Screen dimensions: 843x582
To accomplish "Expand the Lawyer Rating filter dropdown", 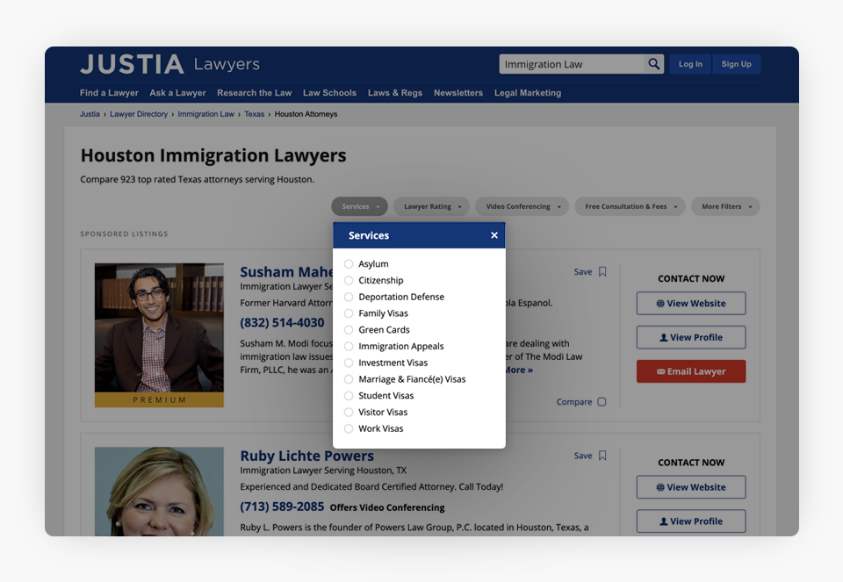I will [432, 207].
